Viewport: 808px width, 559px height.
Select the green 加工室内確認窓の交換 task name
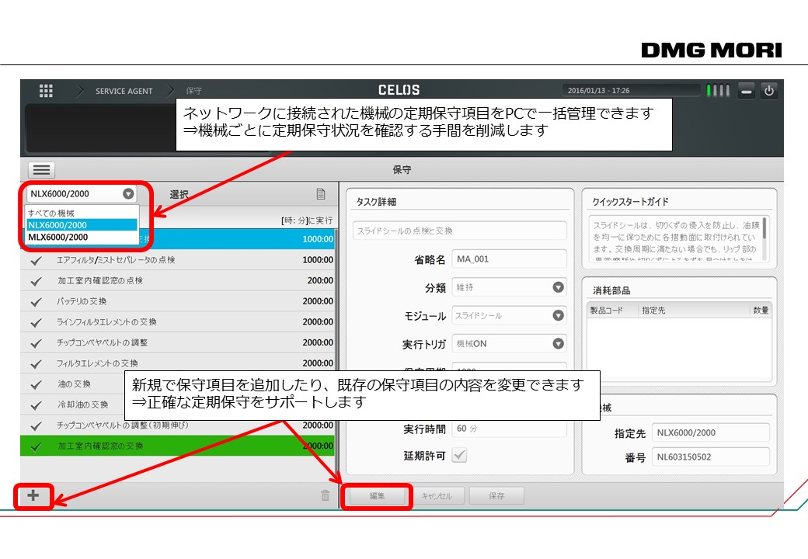click(100, 446)
